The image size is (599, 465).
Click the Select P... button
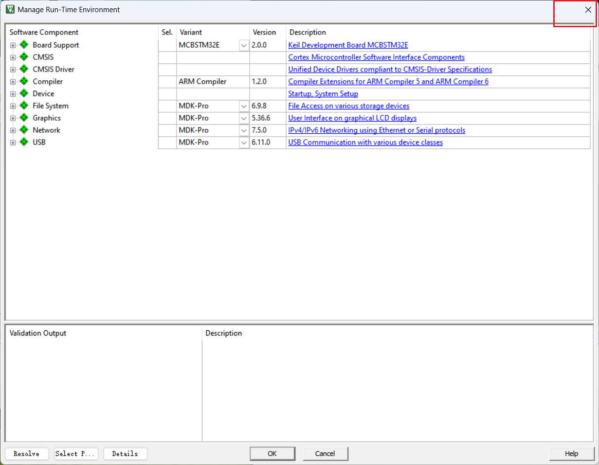click(x=76, y=454)
